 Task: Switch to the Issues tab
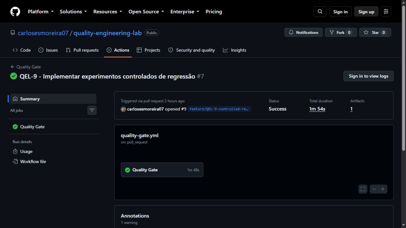48,50
